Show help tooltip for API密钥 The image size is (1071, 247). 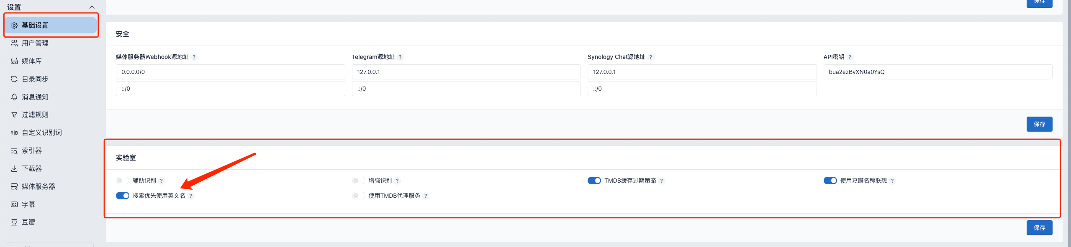click(x=850, y=57)
